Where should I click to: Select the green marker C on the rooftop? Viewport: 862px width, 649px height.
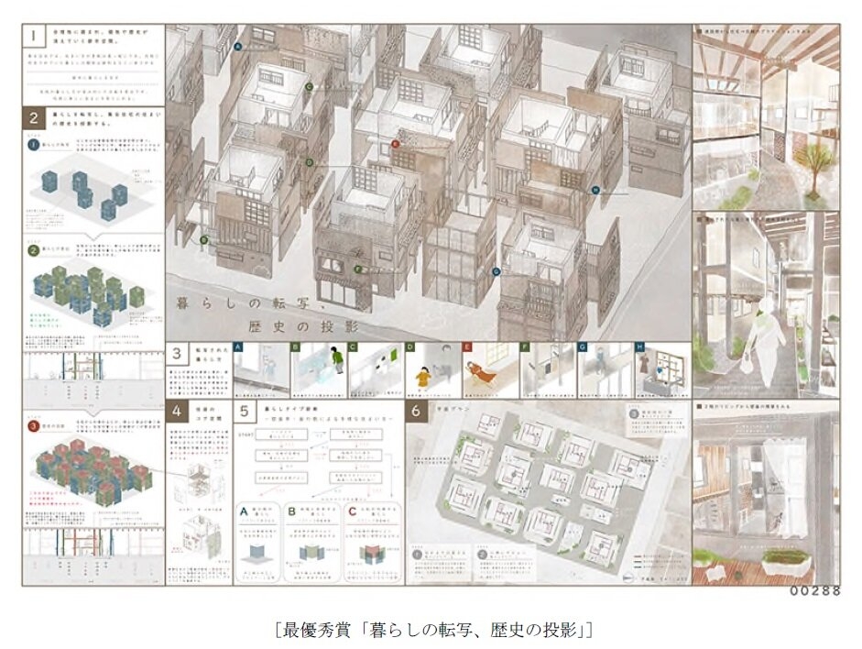309,87
